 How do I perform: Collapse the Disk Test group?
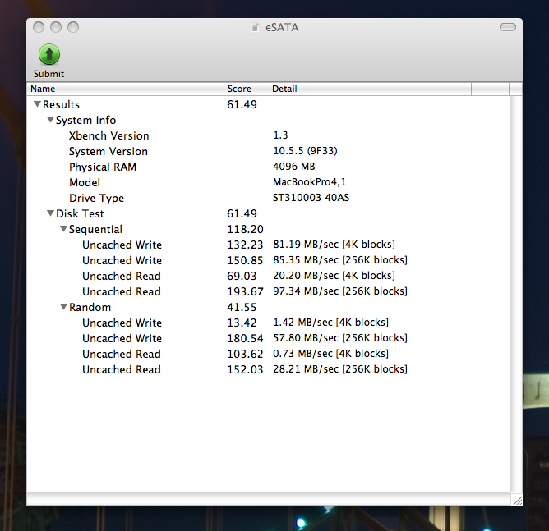pos(50,213)
